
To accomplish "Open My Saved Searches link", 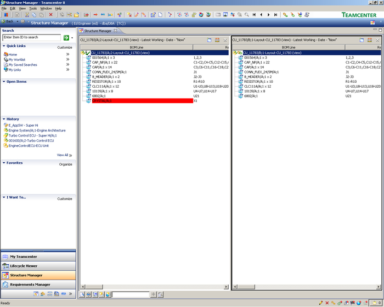I will [x=23, y=65].
